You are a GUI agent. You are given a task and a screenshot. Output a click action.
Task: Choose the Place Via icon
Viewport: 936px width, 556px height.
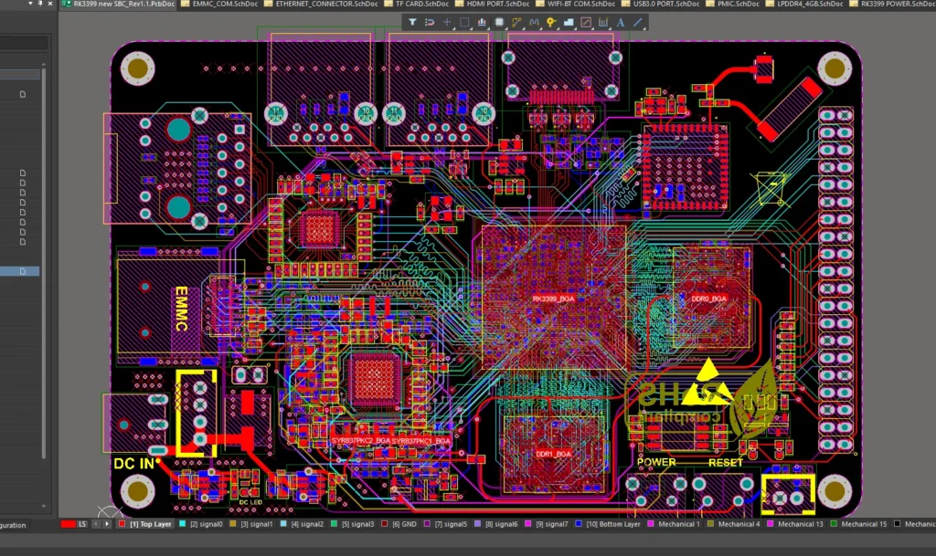(x=551, y=22)
